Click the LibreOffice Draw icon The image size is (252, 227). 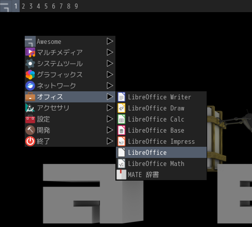click(x=121, y=108)
